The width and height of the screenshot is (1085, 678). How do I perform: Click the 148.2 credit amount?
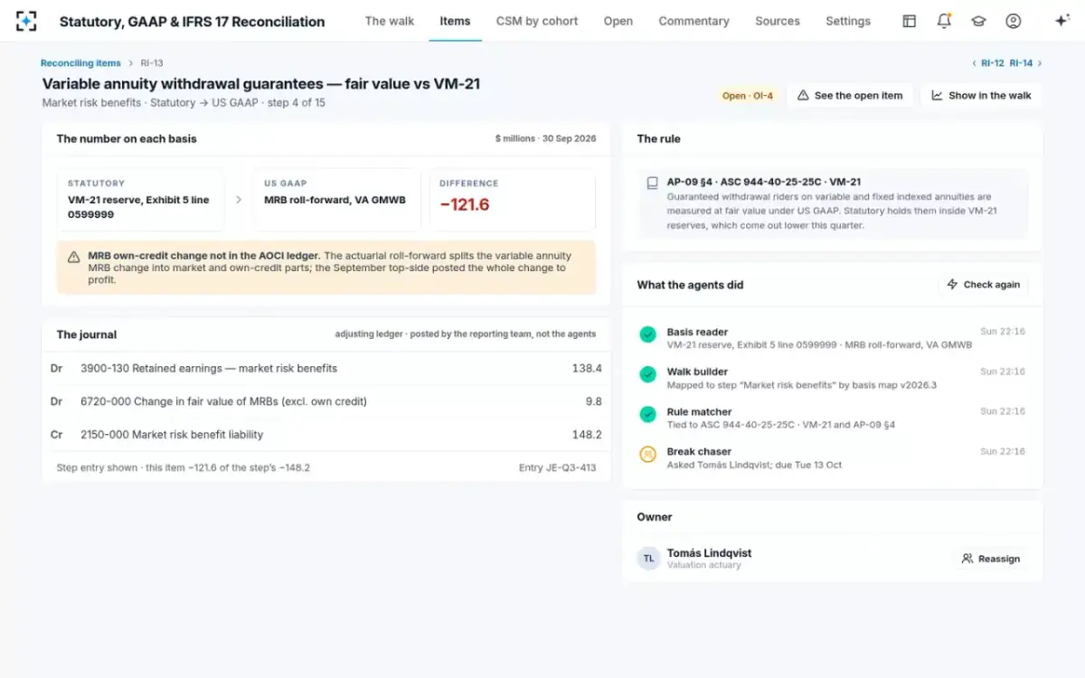[587, 435]
